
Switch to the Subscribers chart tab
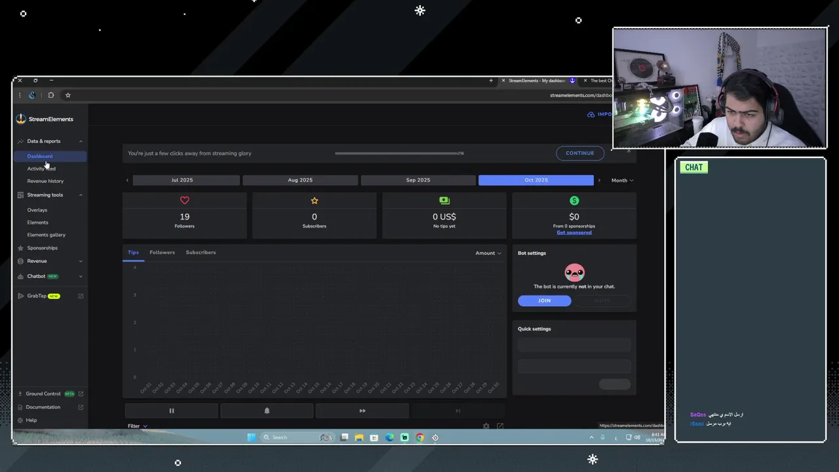tap(201, 252)
